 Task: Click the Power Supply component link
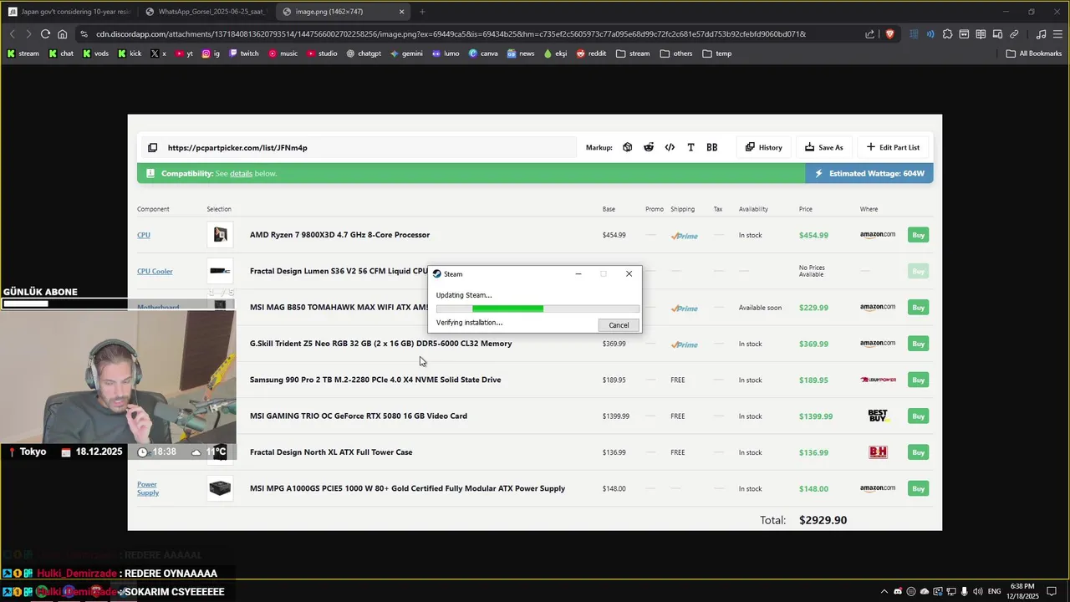pyautogui.click(x=148, y=488)
